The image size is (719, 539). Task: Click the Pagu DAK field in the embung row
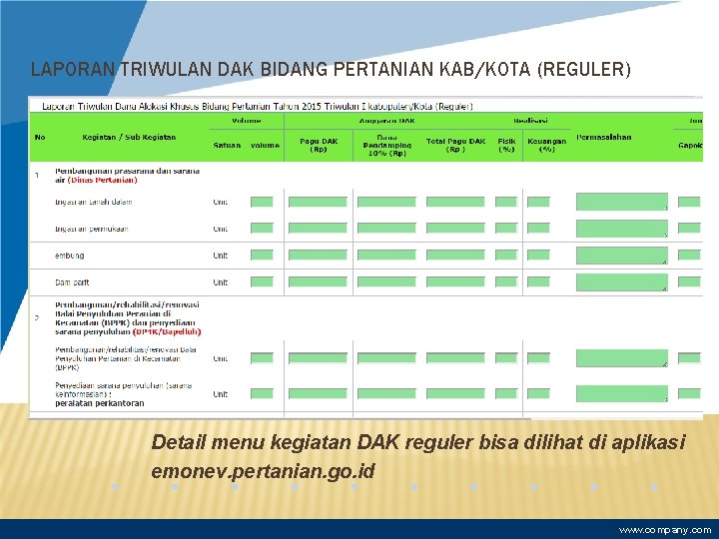[318, 256]
